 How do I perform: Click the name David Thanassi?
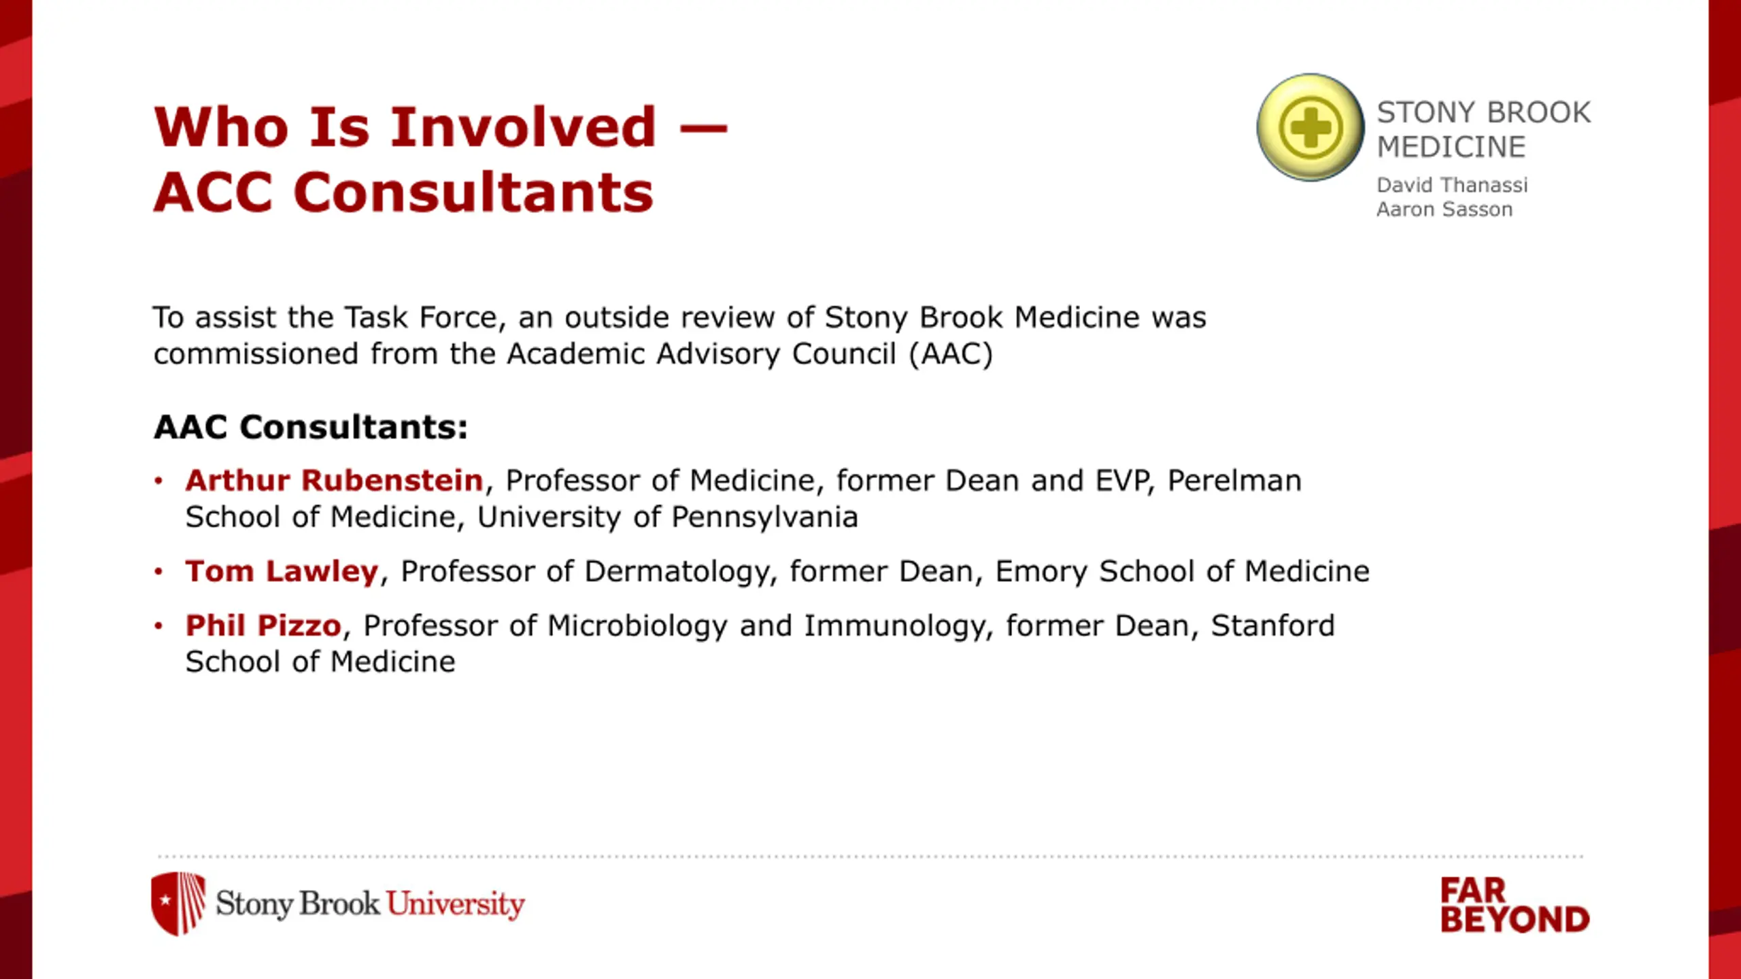coord(1452,185)
